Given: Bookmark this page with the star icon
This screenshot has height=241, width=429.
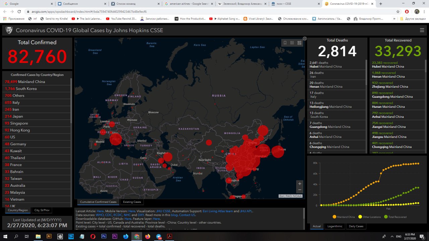Looking at the screenshot, I should pyautogui.click(x=398, y=12).
